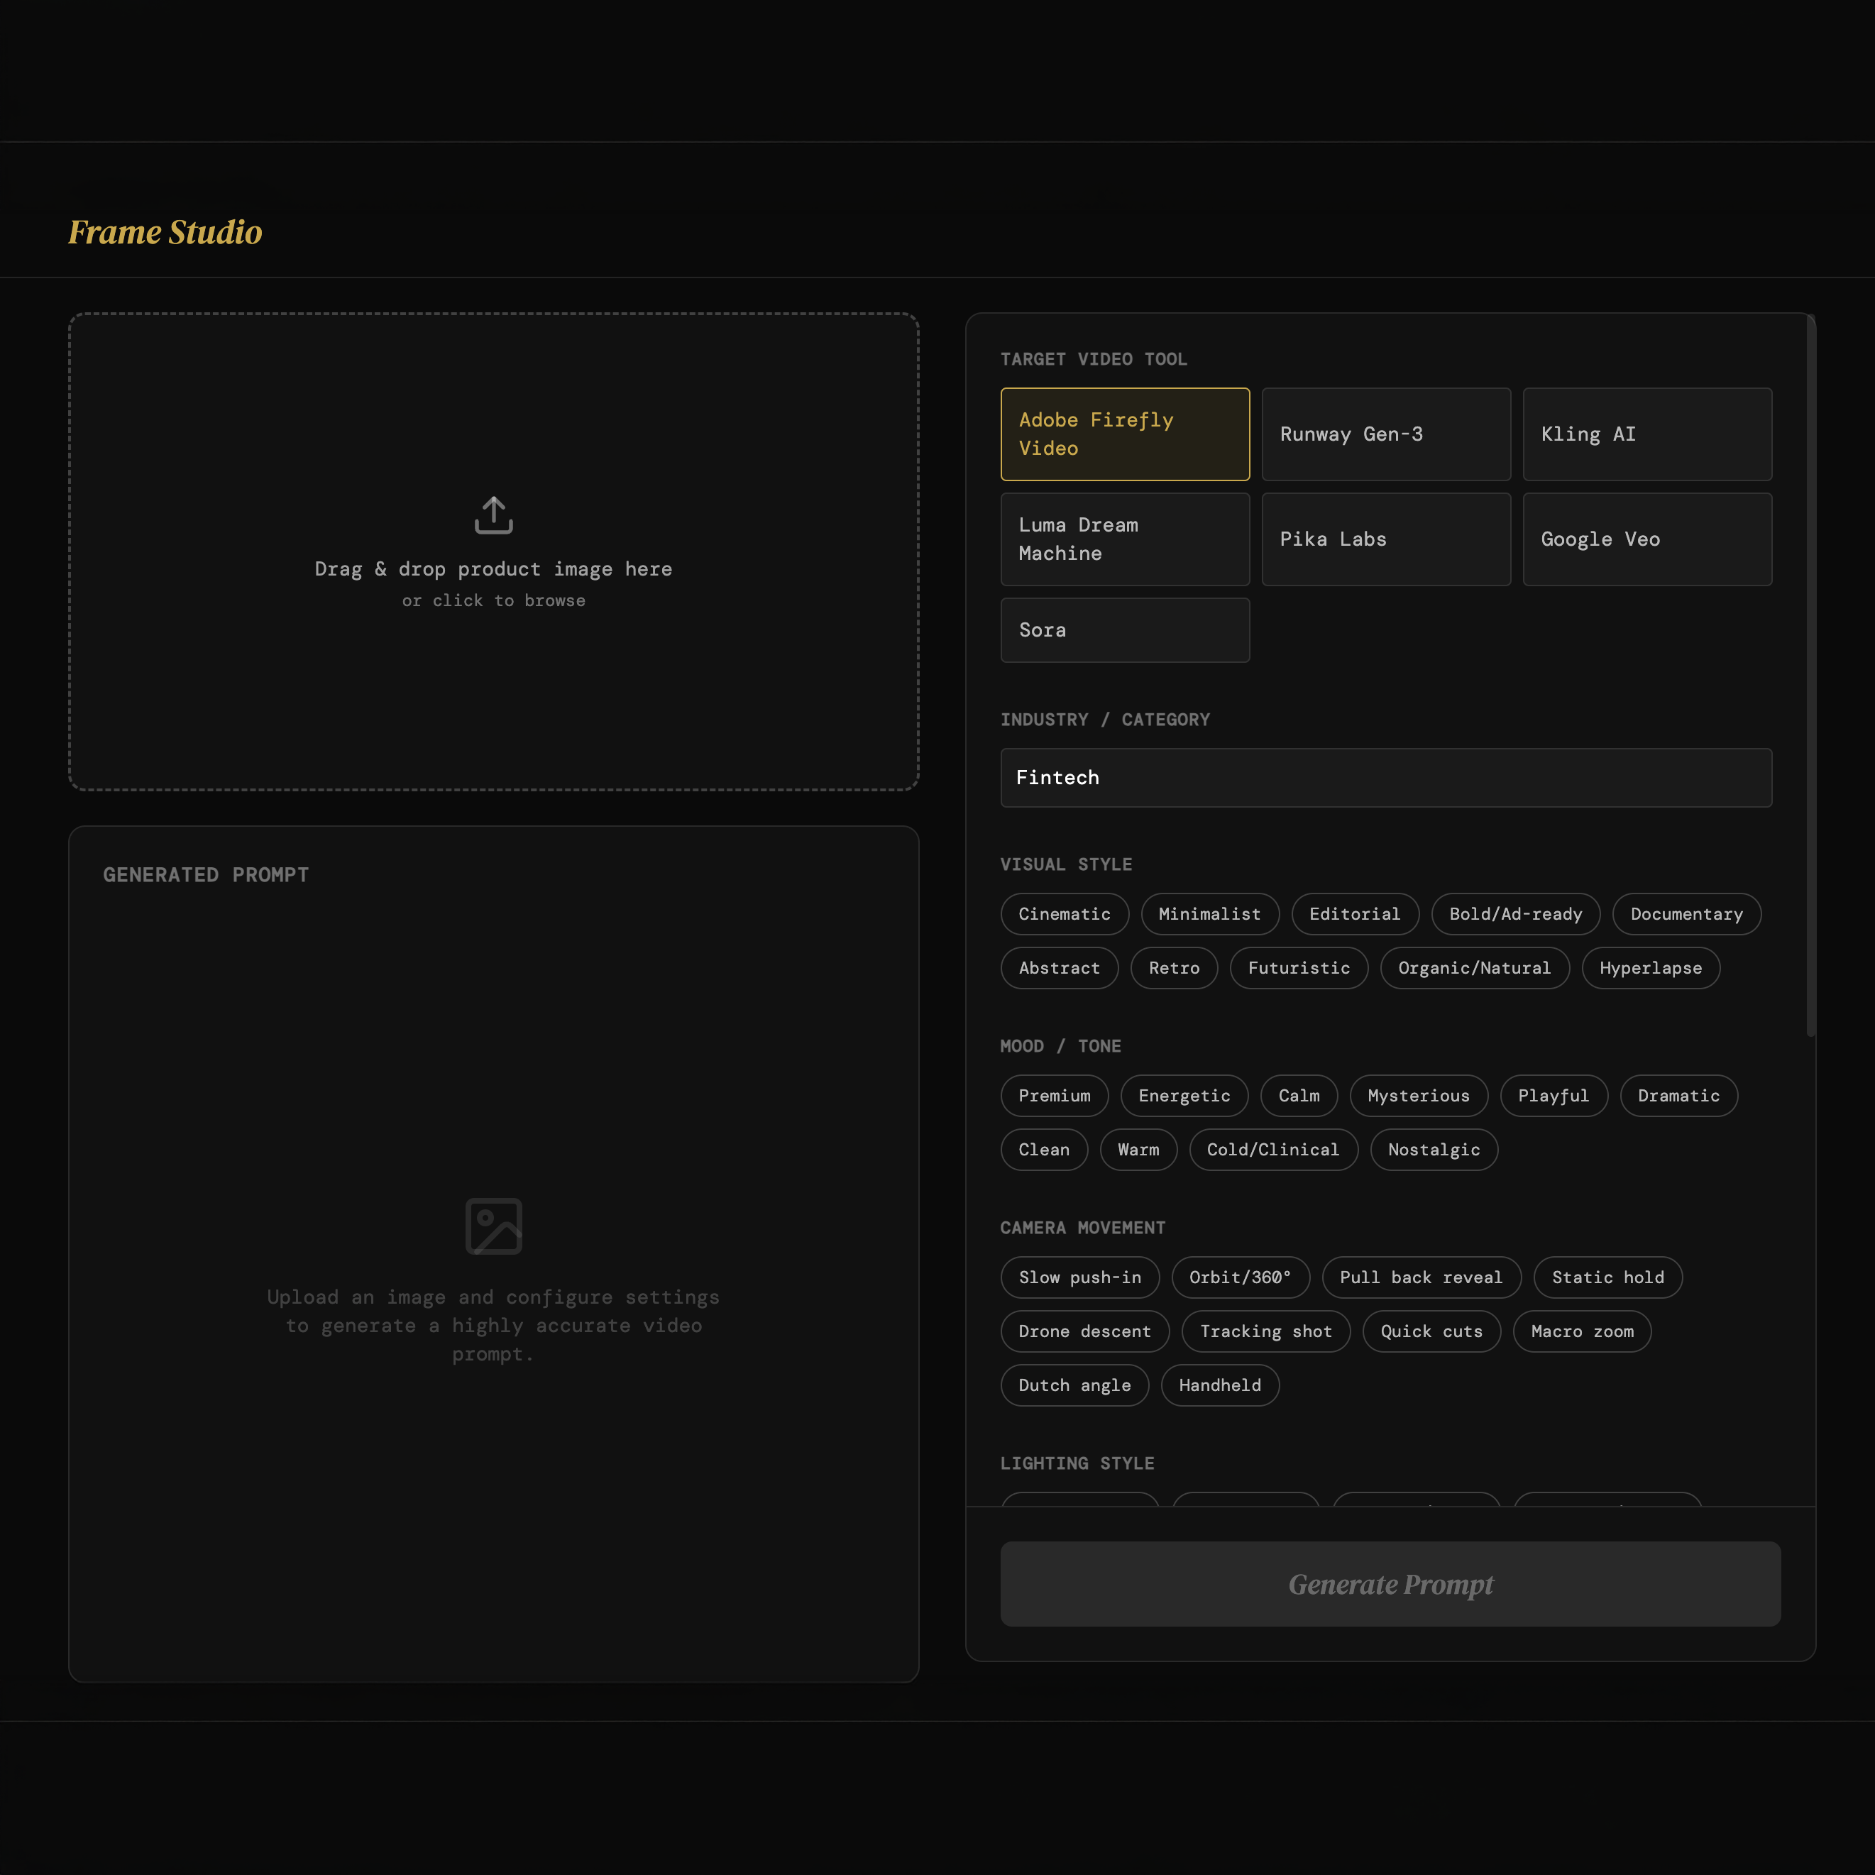Select Sora as target tool
The width and height of the screenshot is (1875, 1875).
(1125, 630)
